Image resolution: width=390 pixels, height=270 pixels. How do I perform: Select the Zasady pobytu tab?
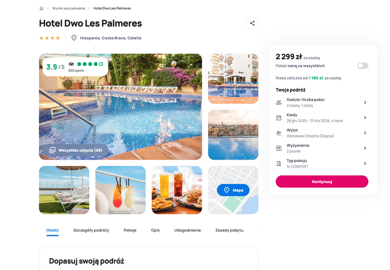229,230
